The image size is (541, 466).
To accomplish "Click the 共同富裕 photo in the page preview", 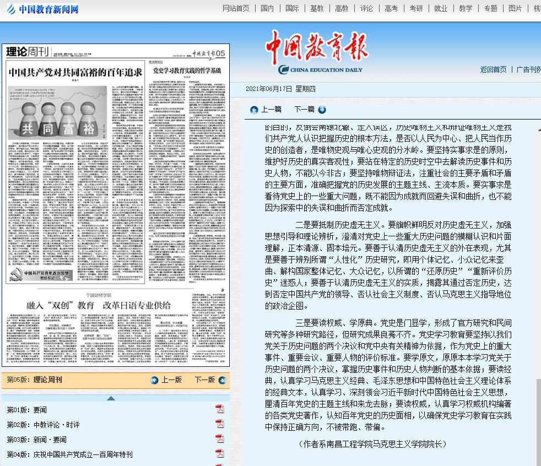I will click(x=57, y=112).
